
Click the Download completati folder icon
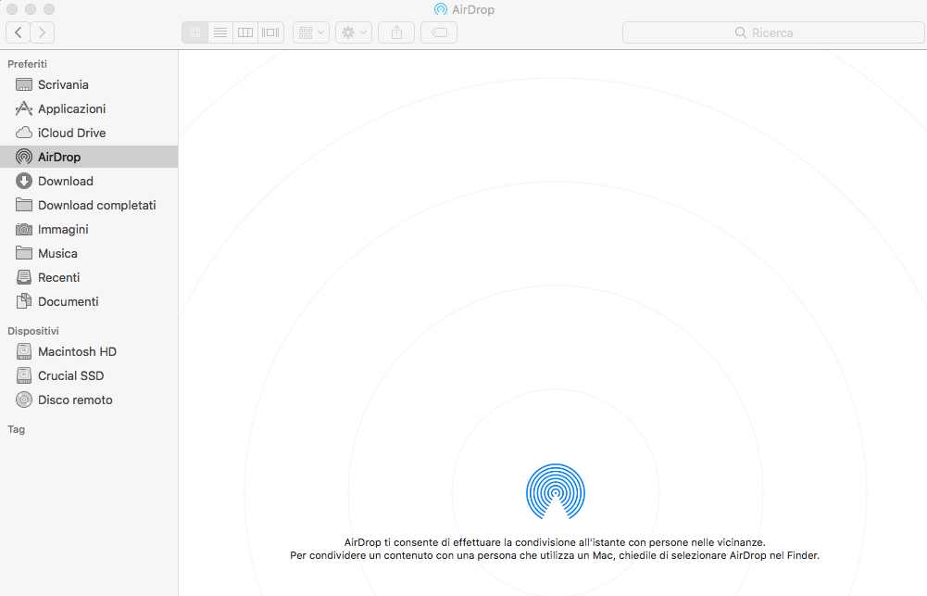(24, 205)
